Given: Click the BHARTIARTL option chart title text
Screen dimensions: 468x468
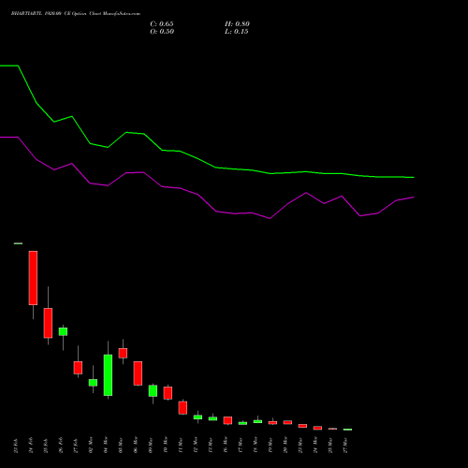Looking at the screenshot, I should (x=76, y=14).
